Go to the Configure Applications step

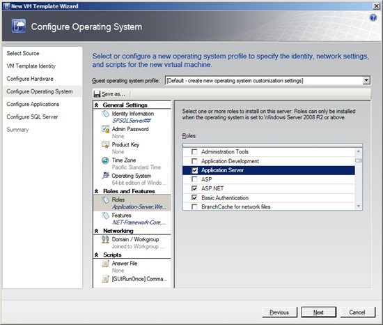point(33,104)
